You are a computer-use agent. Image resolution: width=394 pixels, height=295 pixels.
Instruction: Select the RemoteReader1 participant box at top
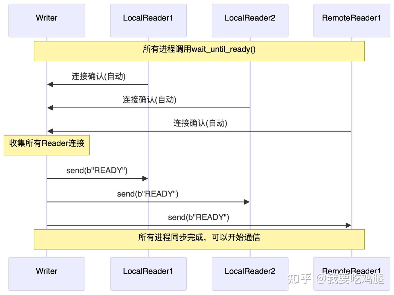352,20
